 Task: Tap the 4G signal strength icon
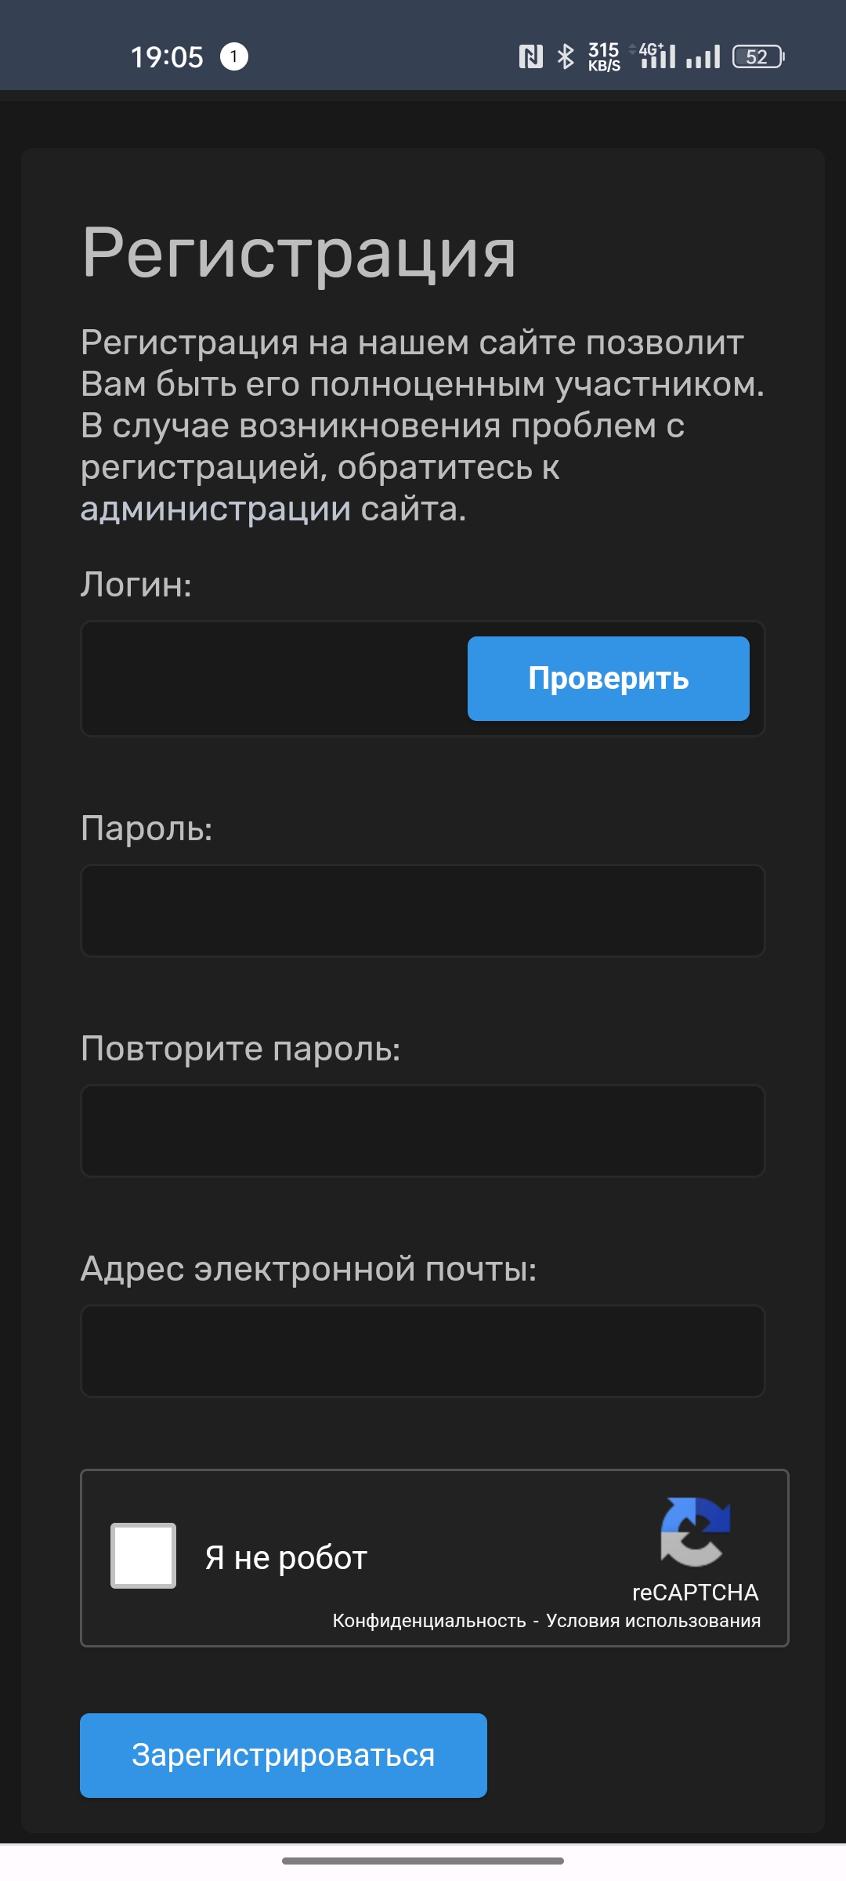[656, 56]
